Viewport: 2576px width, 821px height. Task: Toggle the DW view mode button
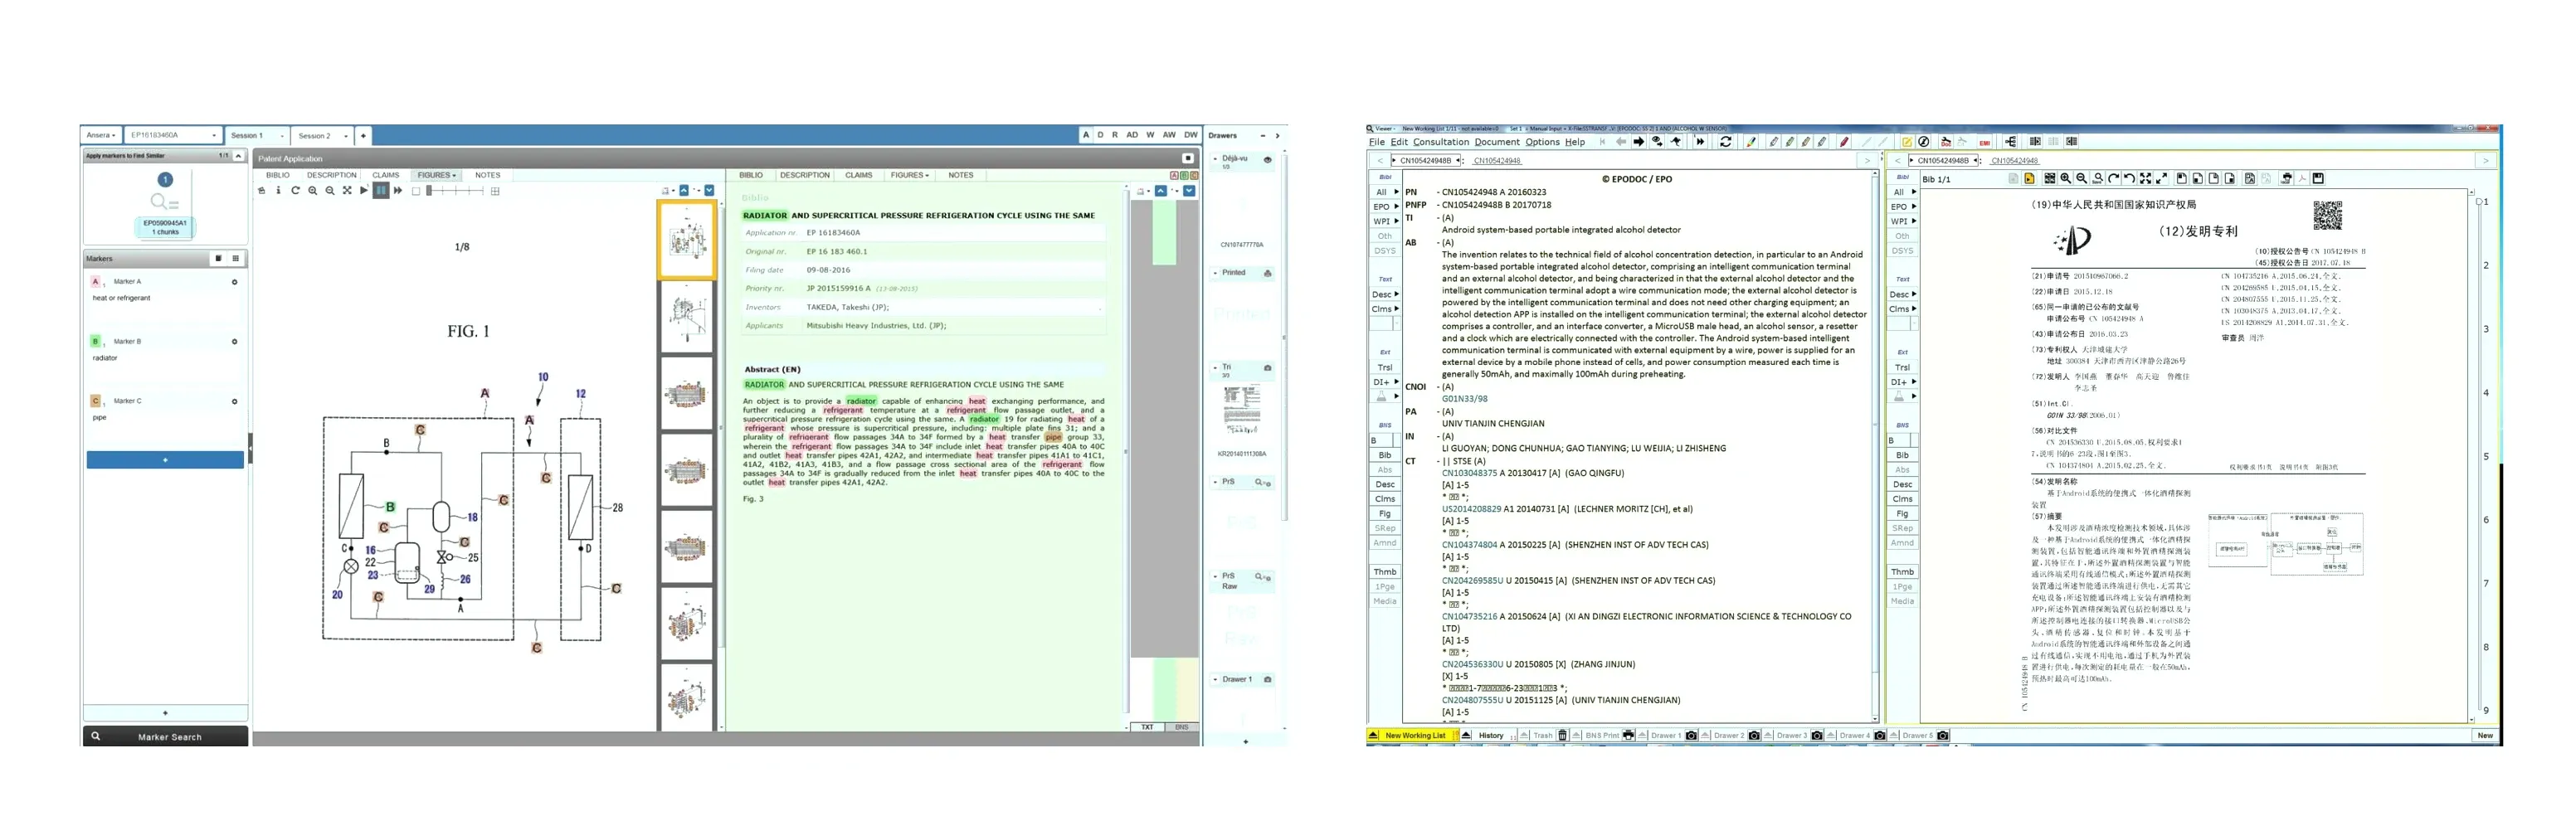click(1191, 135)
